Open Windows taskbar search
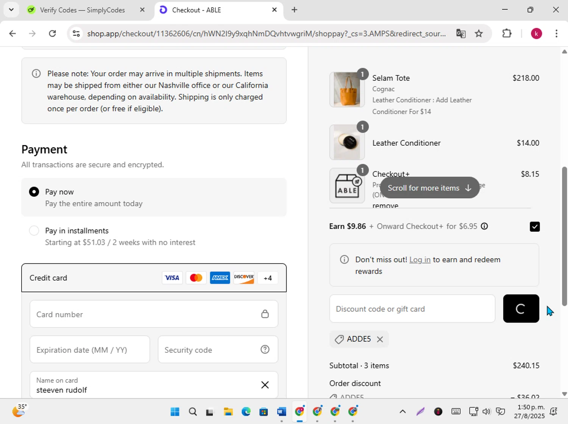Image resolution: width=568 pixels, height=424 pixels. click(193, 412)
